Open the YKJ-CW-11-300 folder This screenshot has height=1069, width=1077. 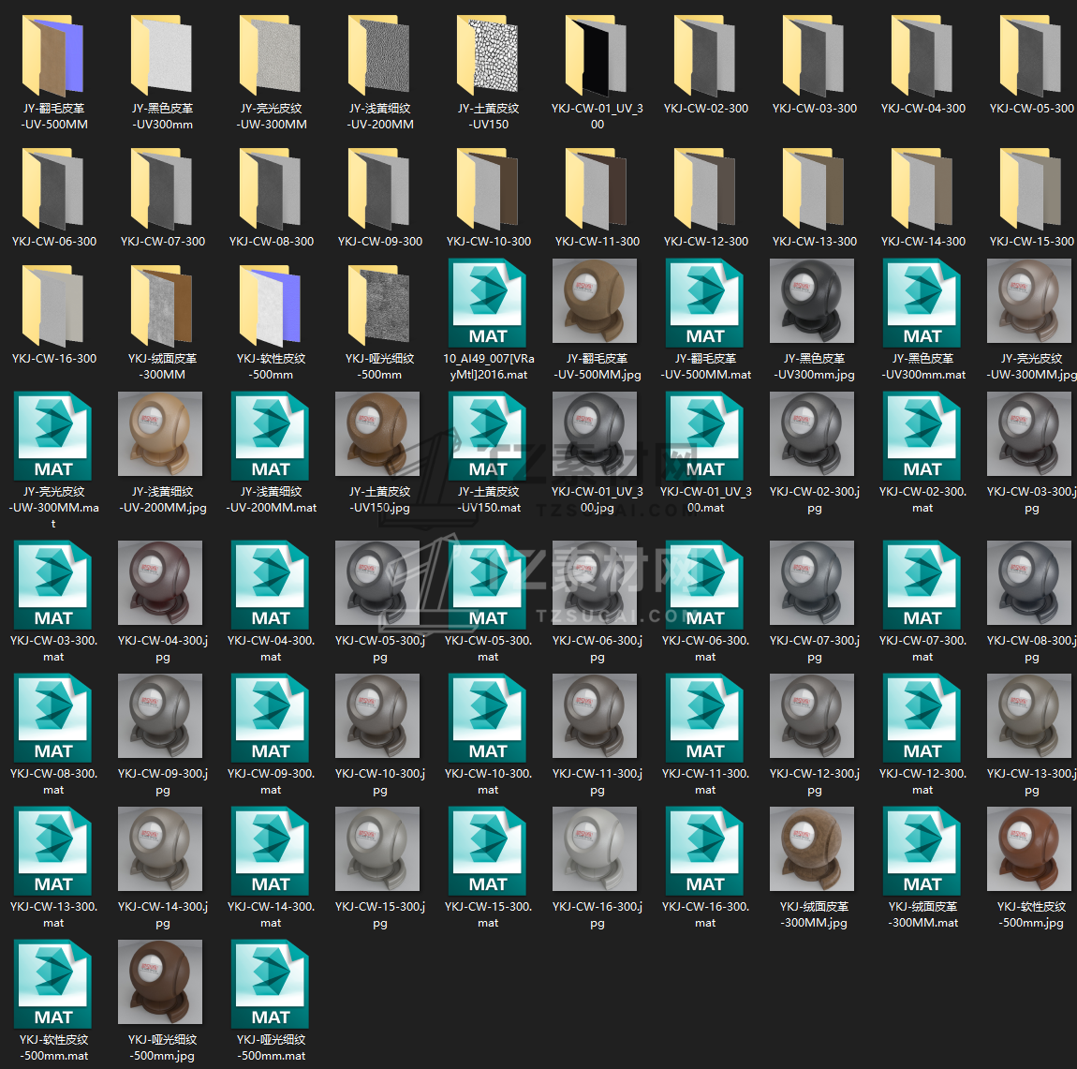point(597,189)
